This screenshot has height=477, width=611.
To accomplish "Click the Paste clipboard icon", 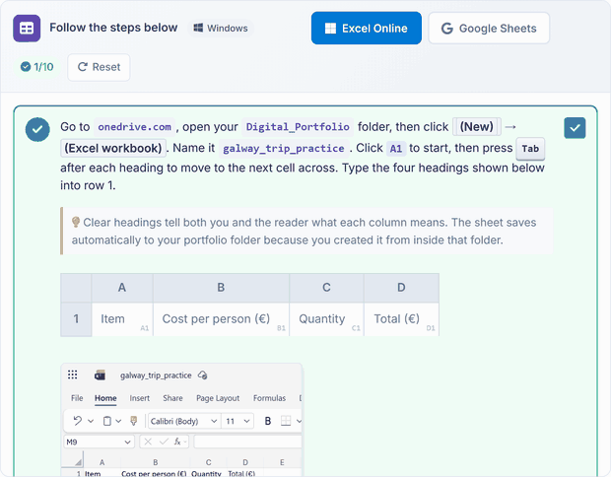I will [x=106, y=421].
